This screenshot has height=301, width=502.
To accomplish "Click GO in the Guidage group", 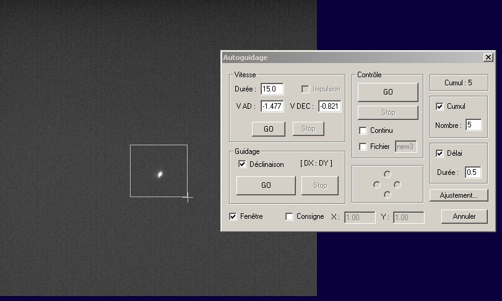I will tap(266, 185).
